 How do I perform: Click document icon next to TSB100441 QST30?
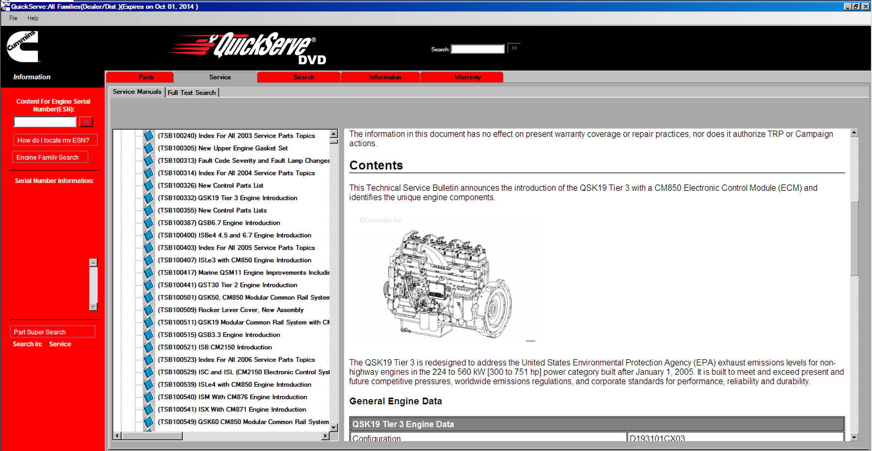pyautogui.click(x=148, y=285)
